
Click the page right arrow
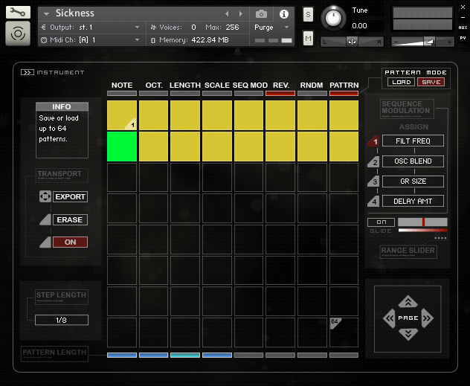point(427,318)
